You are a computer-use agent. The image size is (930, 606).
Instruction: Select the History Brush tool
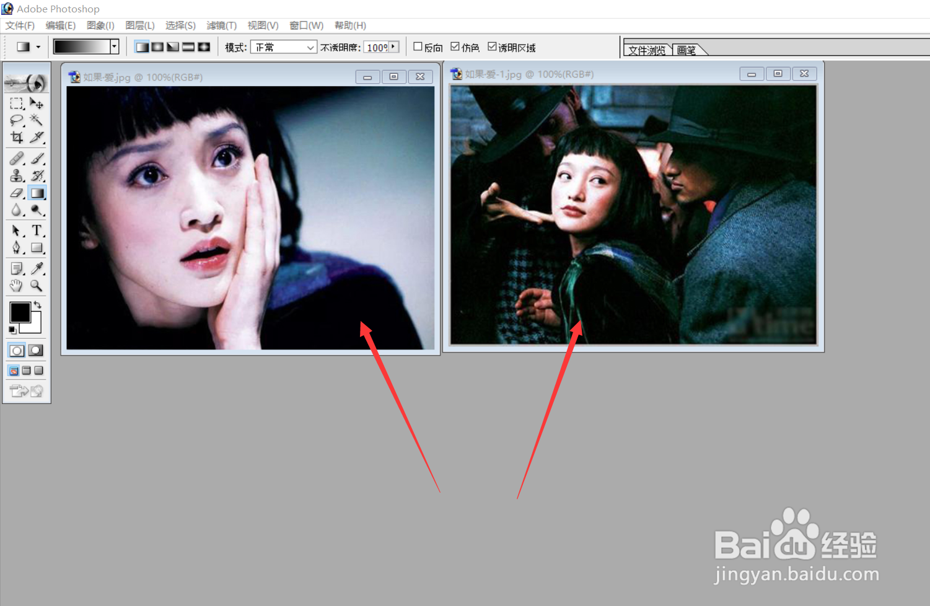pyautogui.click(x=37, y=176)
